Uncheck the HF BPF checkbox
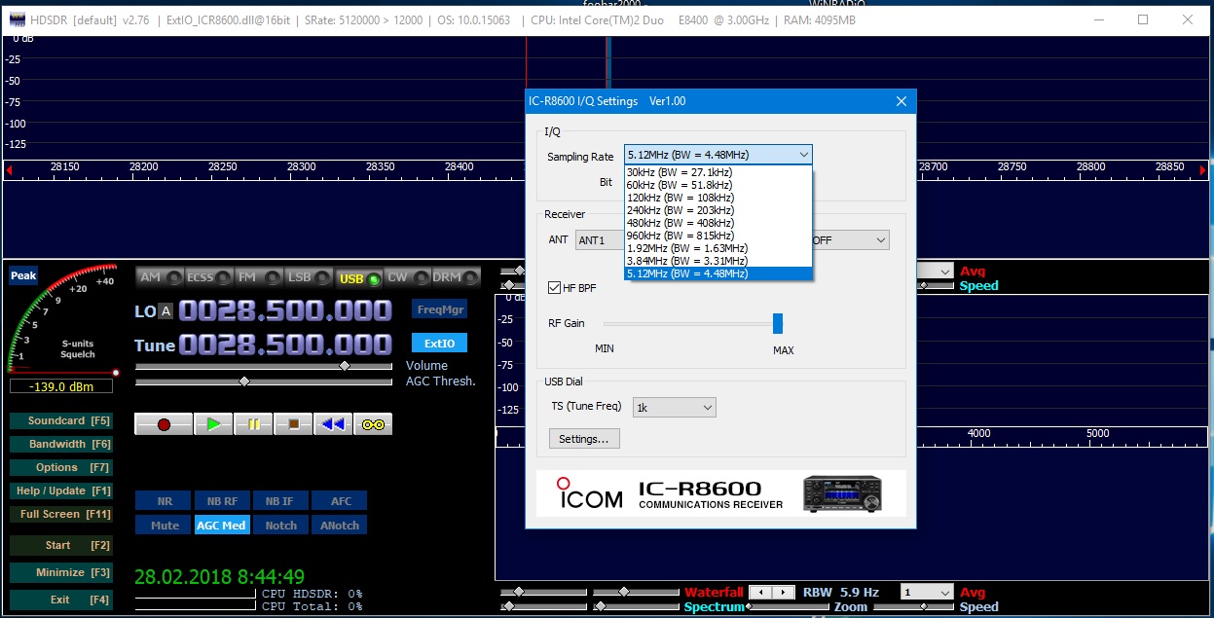The width and height of the screenshot is (1214, 618). [555, 288]
